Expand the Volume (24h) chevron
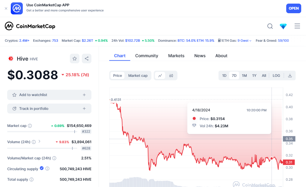This screenshot has width=306, height=187. coord(40,141)
